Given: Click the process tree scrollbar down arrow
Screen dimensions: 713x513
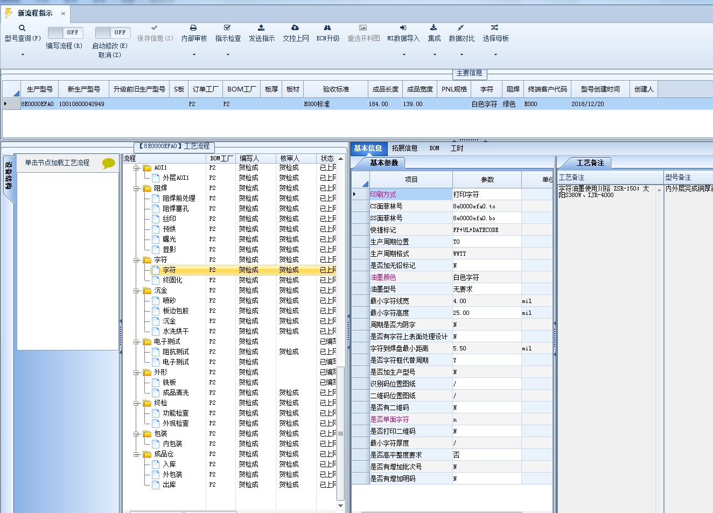Looking at the screenshot, I should (x=340, y=505).
